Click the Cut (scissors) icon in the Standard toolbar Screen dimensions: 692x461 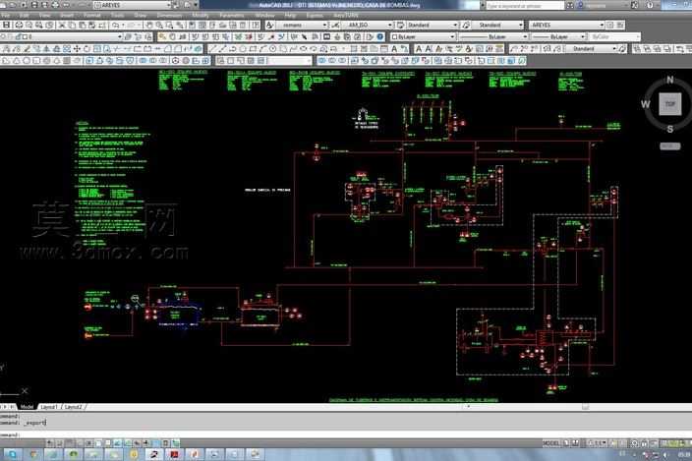pyautogui.click(x=62, y=26)
